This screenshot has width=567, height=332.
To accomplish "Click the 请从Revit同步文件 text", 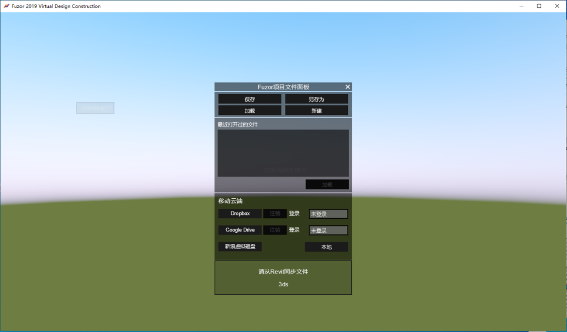I will pyautogui.click(x=283, y=272).
